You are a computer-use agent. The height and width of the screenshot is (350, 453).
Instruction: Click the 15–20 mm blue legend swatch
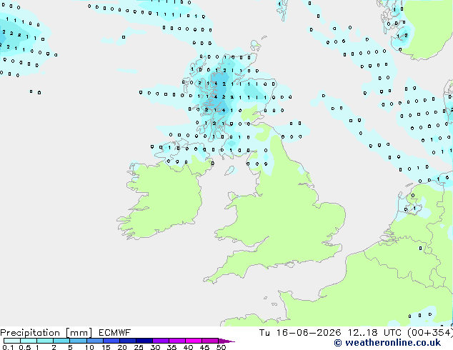point(111,341)
